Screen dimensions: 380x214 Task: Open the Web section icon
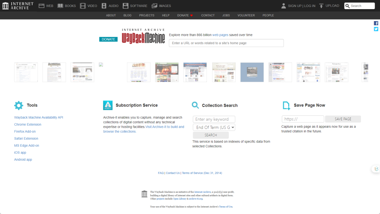[x=42, y=6]
